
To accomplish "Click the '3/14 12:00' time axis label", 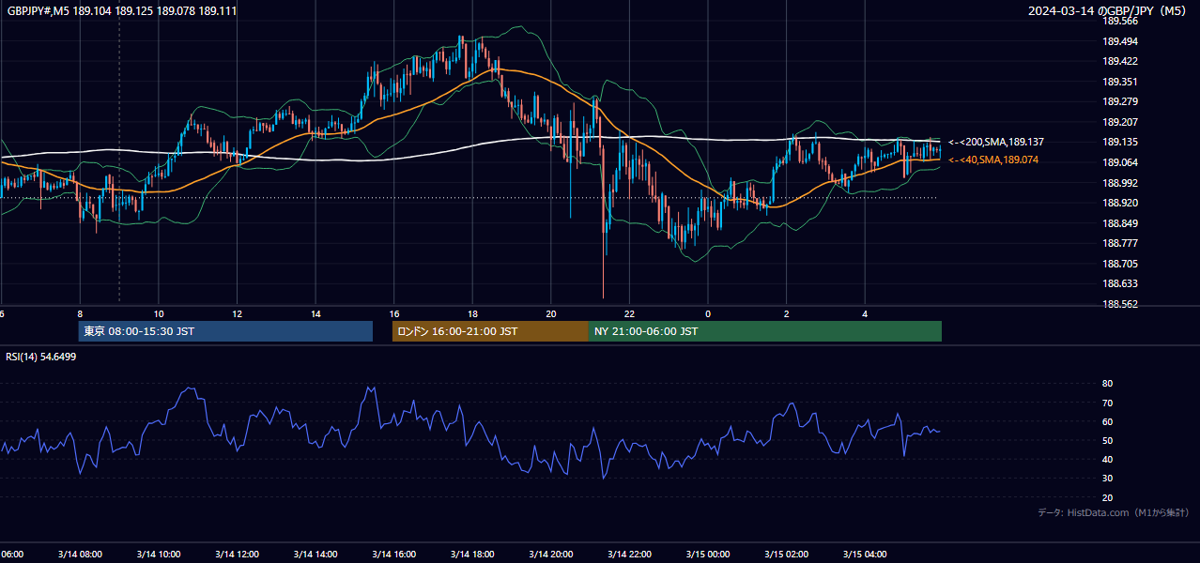I will [238, 554].
